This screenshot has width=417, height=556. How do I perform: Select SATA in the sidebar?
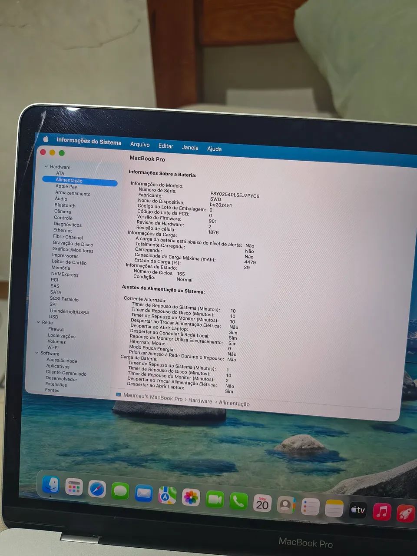point(56,292)
